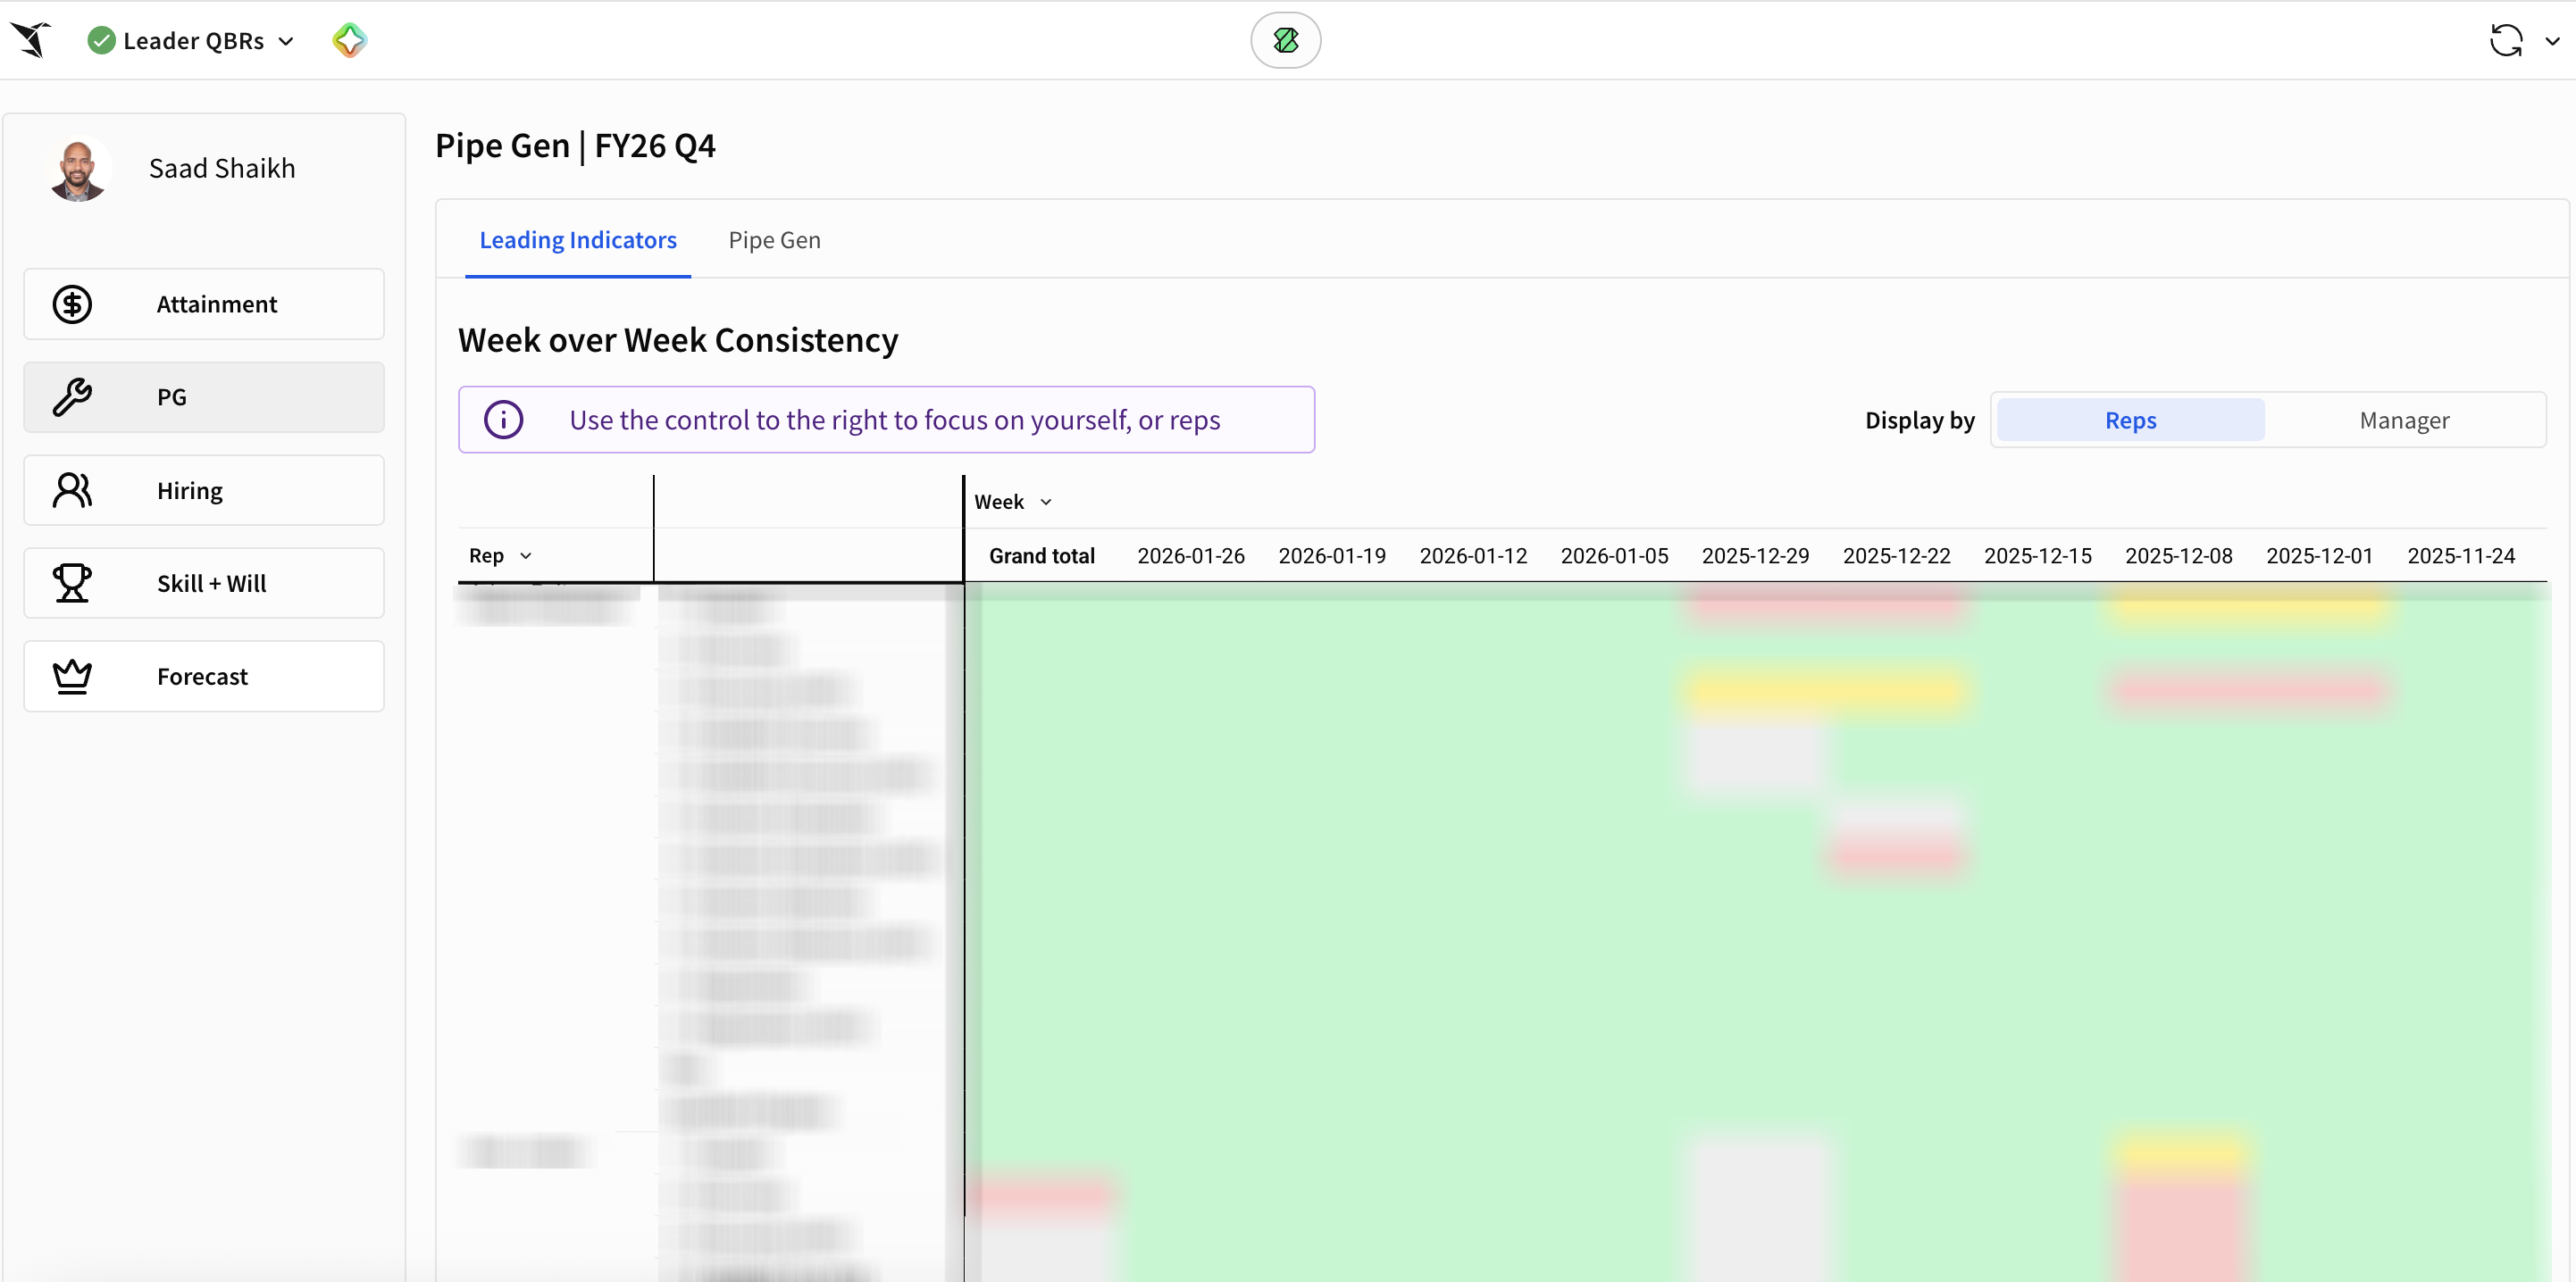2576x1282 pixels.
Task: Switch Display by to Manager
Action: [2404, 420]
